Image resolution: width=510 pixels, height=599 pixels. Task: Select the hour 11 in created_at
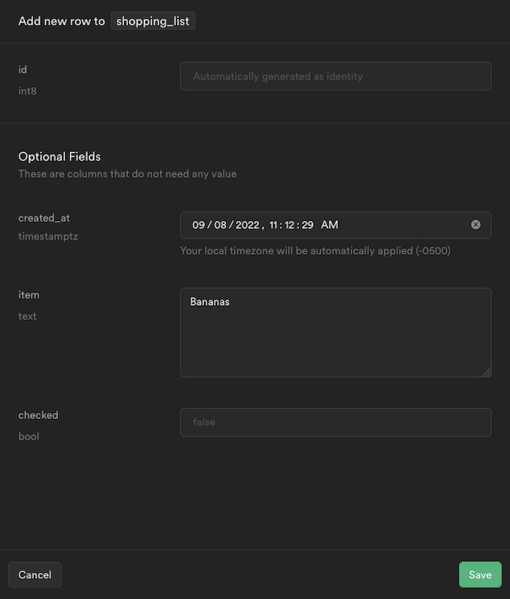coord(273,225)
